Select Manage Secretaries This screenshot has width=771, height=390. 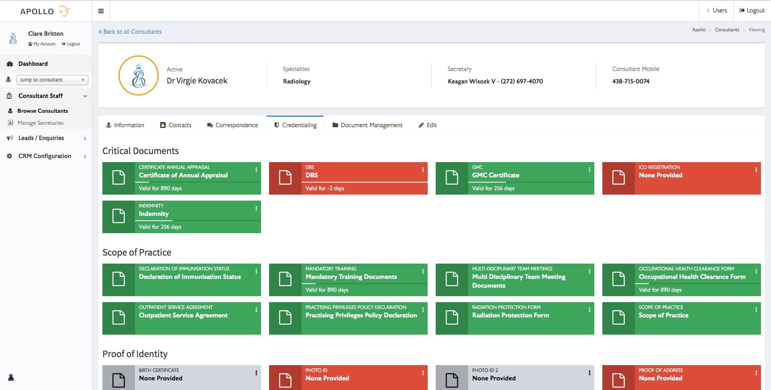pos(41,123)
